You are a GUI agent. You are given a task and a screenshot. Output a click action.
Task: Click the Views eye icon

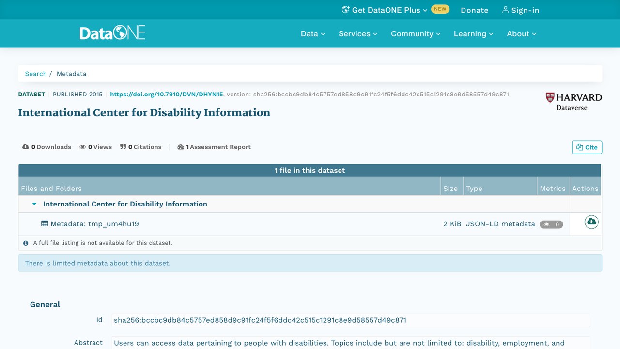click(83, 147)
